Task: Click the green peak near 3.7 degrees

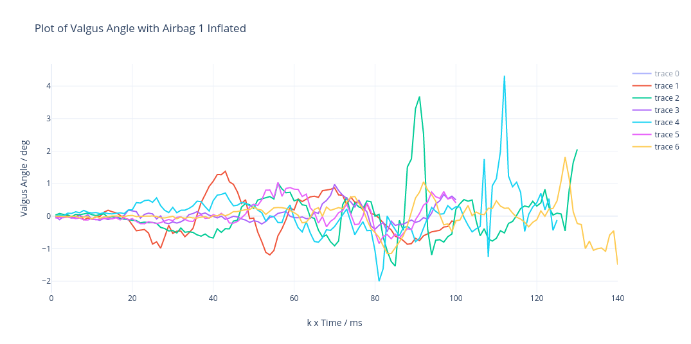Action: tap(420, 97)
